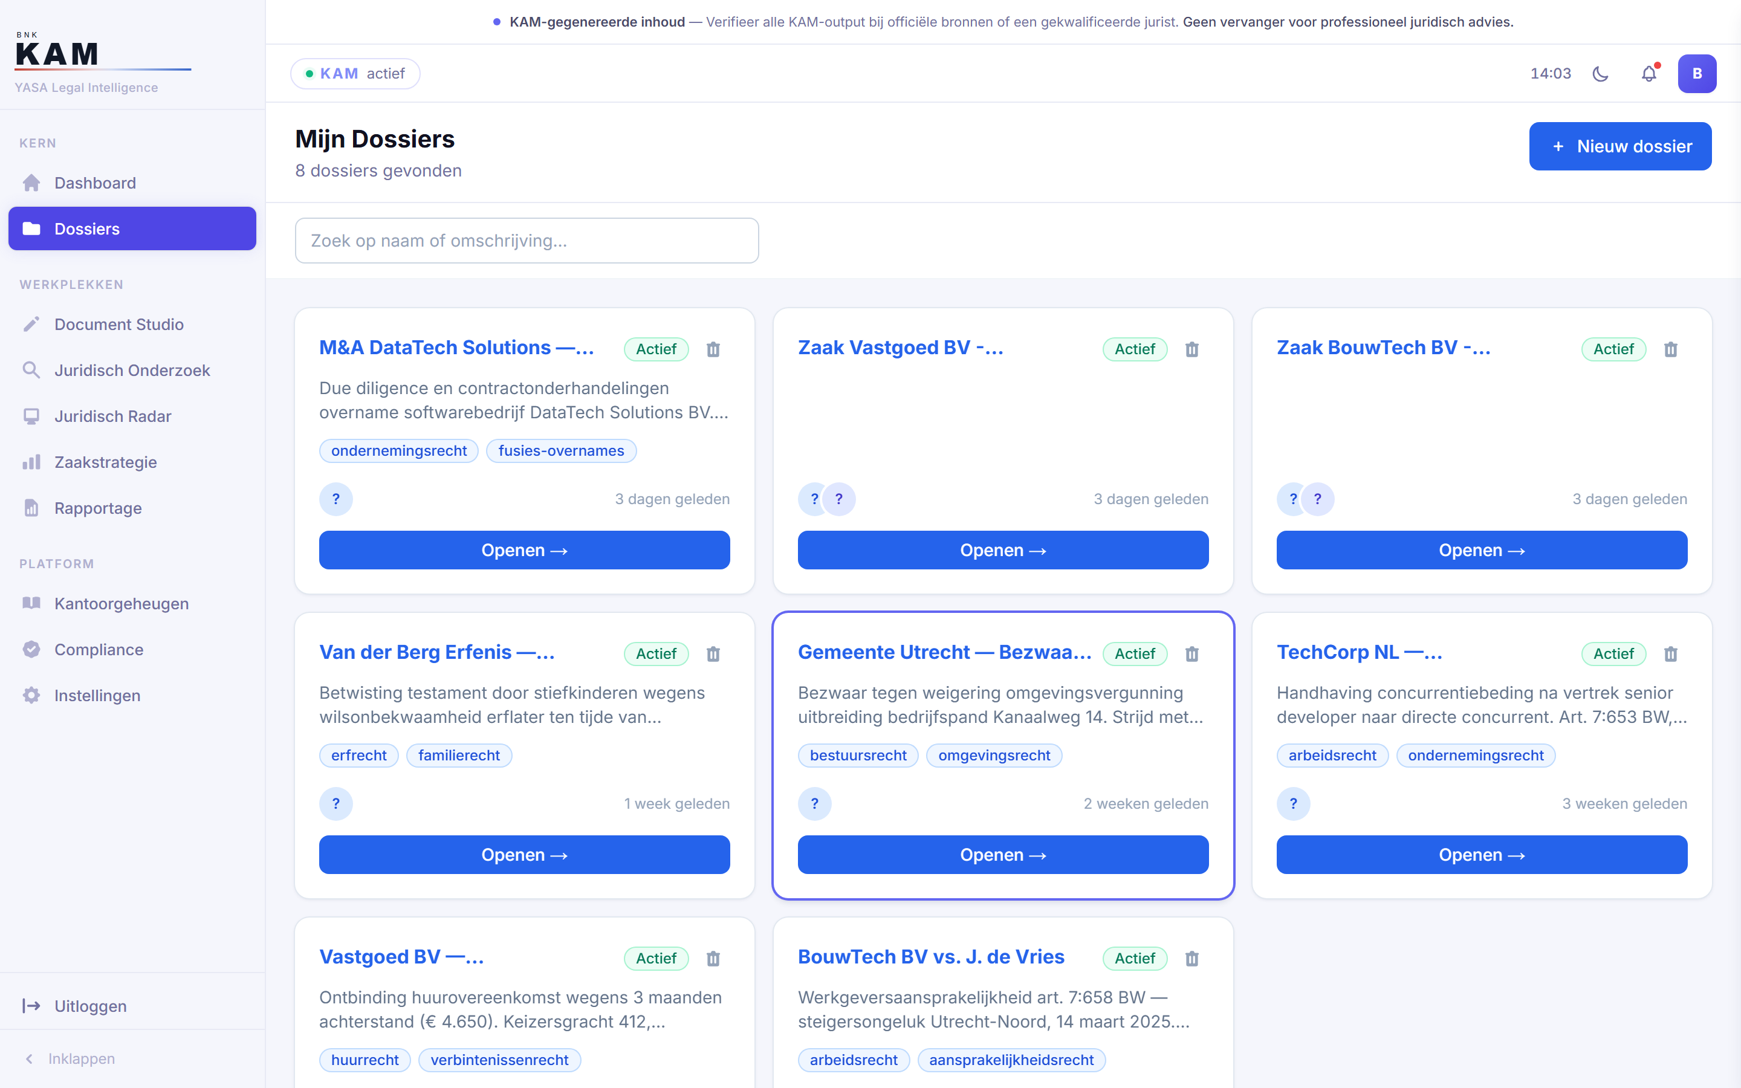Screen dimensions: 1741x1088
Task: Delete the M&A DataTech Solutions dossier
Action: [713, 349]
